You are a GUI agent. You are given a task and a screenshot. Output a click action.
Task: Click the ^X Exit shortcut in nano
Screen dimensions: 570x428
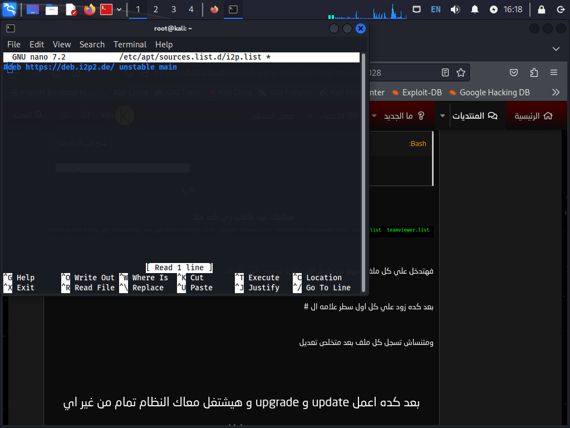click(x=19, y=288)
